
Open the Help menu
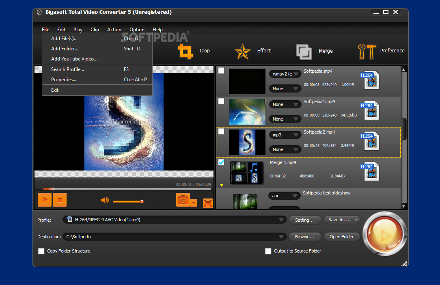(157, 30)
